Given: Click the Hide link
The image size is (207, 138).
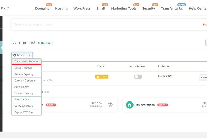Looking at the screenshot, I should pos(47,92).
